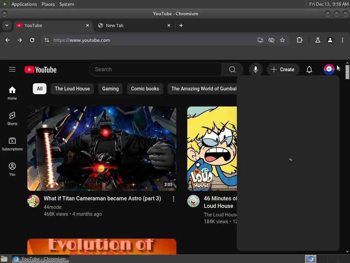The width and height of the screenshot is (350, 263).
Task: Open the Evolution of video thumbnail
Action: [x=102, y=247]
